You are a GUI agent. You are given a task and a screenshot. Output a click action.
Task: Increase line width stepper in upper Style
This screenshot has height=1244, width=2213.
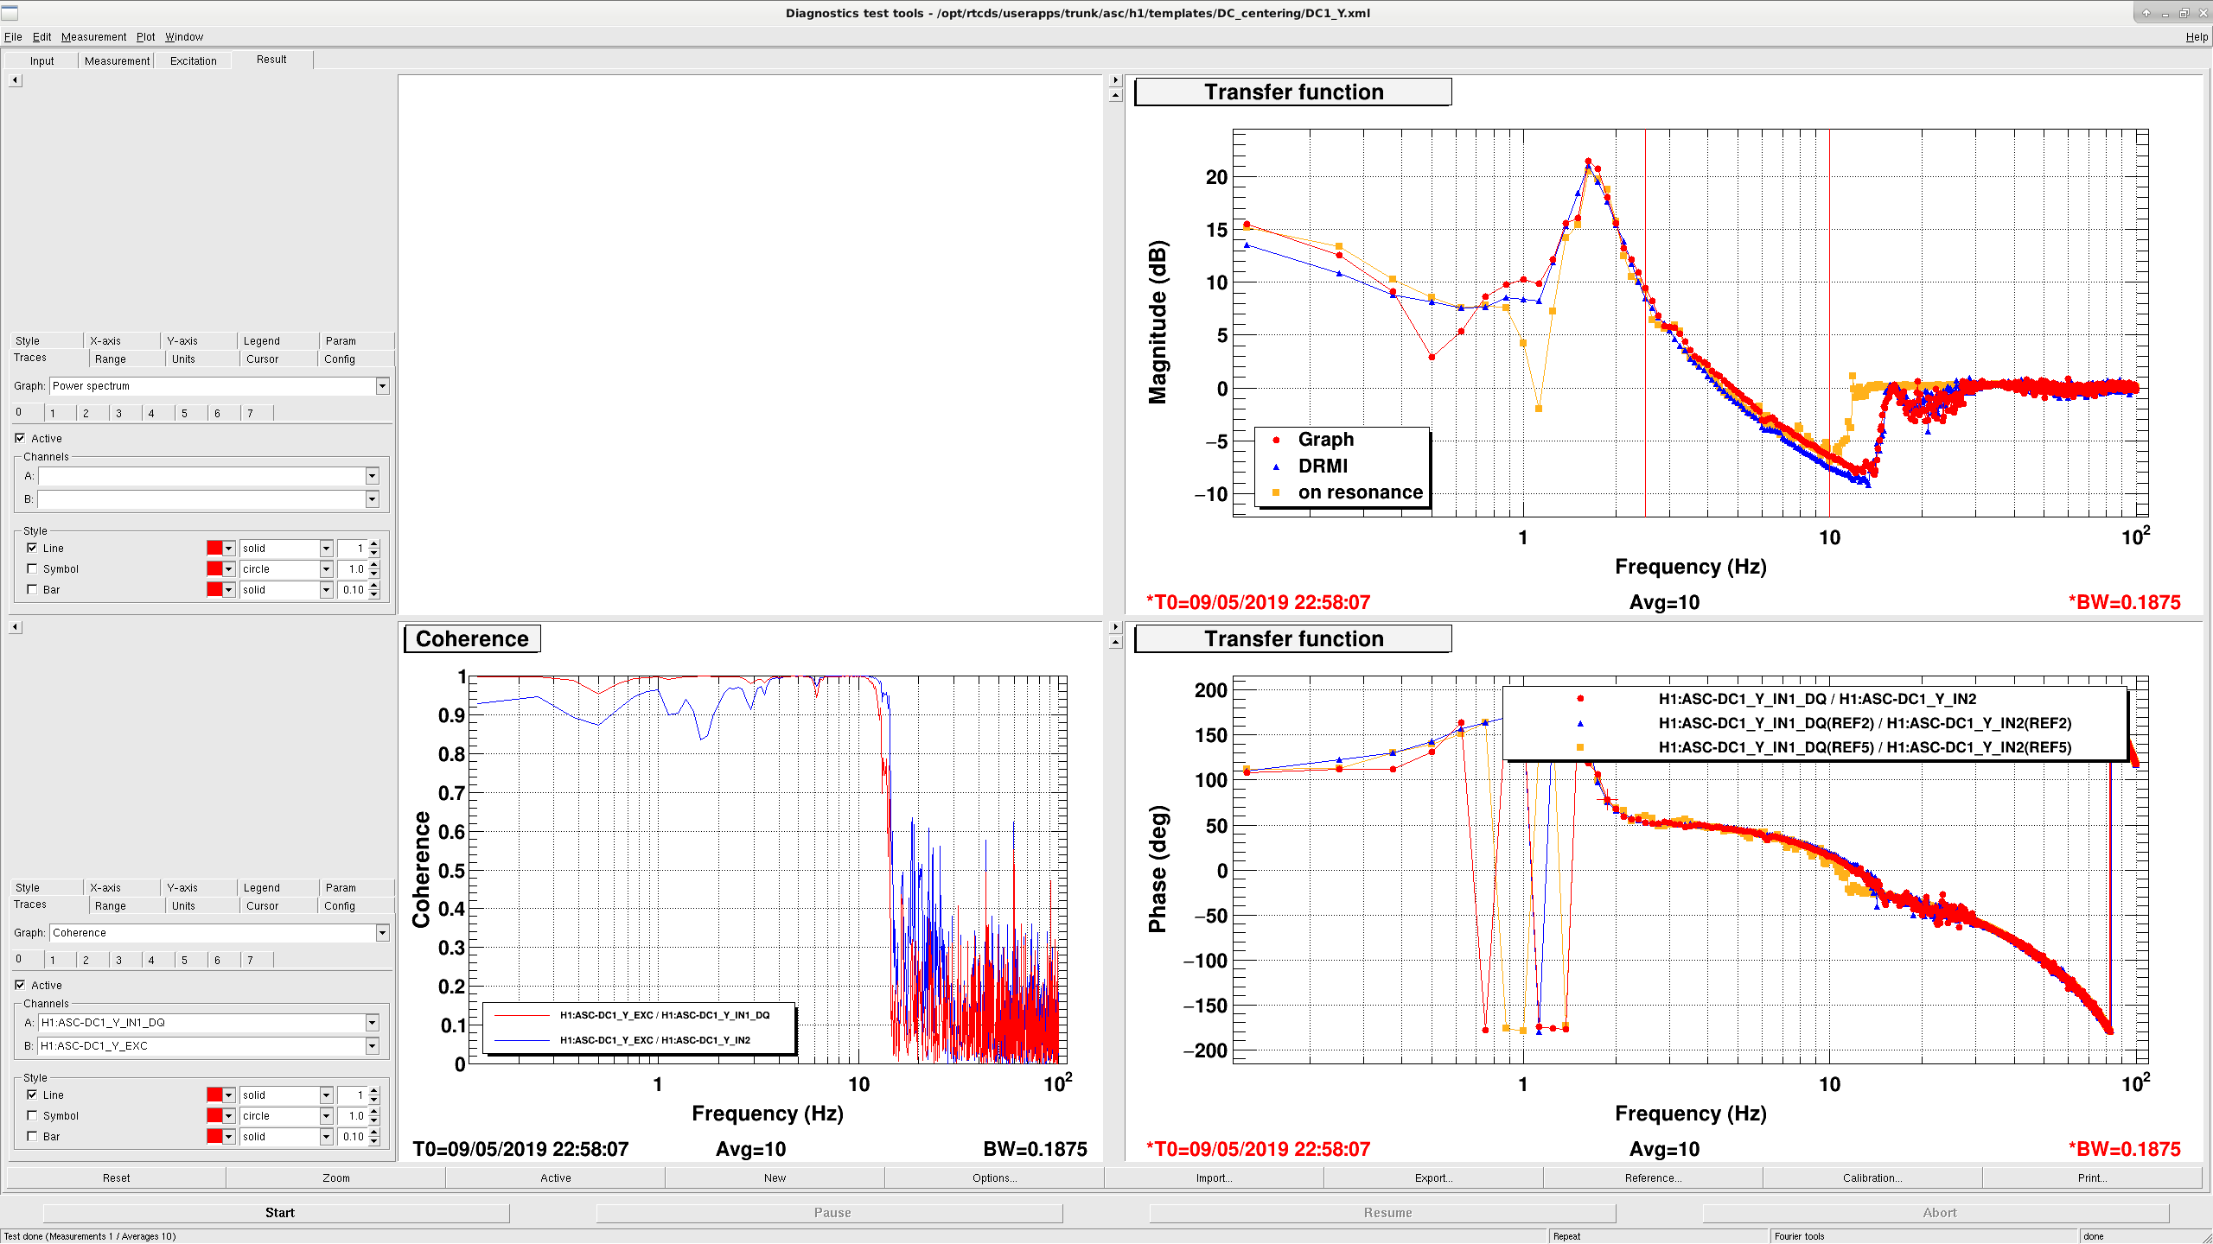coord(374,544)
